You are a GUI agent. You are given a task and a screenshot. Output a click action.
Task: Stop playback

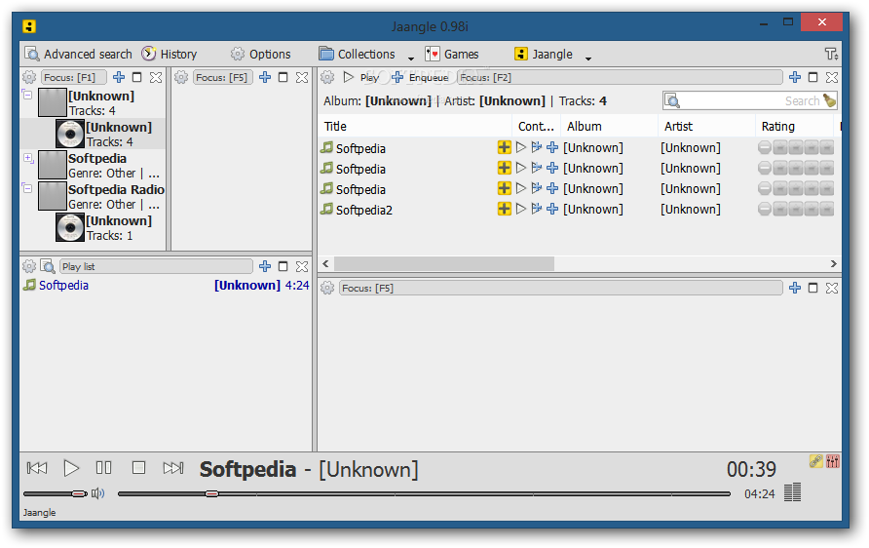coord(138,468)
